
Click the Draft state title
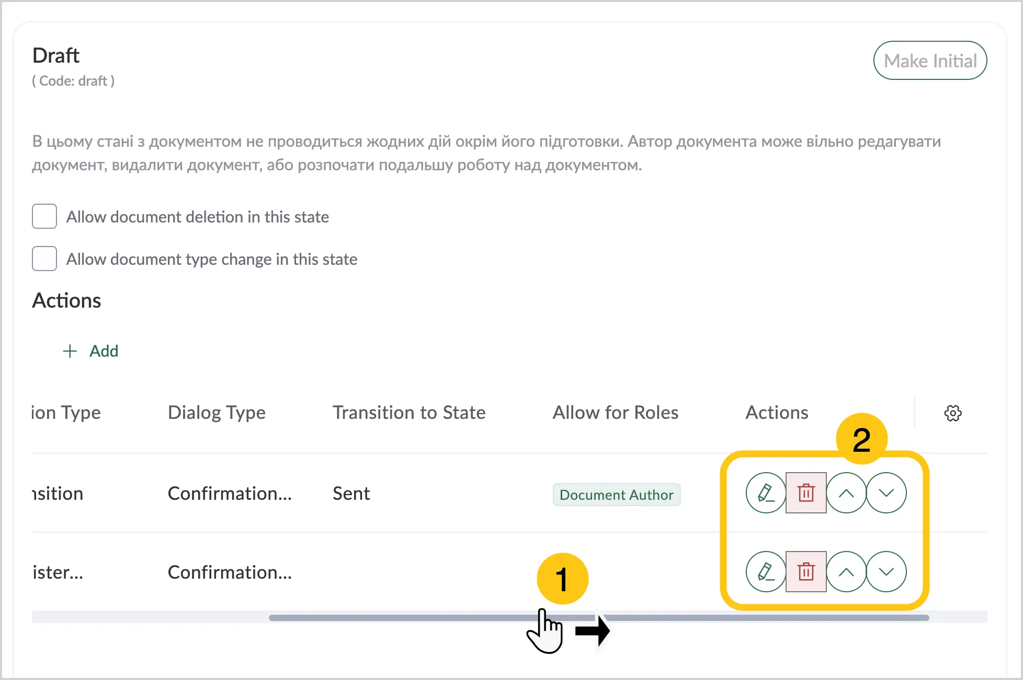click(x=56, y=55)
